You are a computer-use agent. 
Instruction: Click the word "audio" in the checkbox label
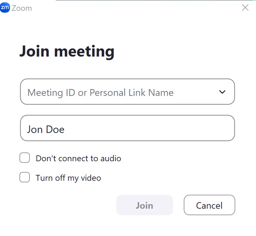coord(111,159)
